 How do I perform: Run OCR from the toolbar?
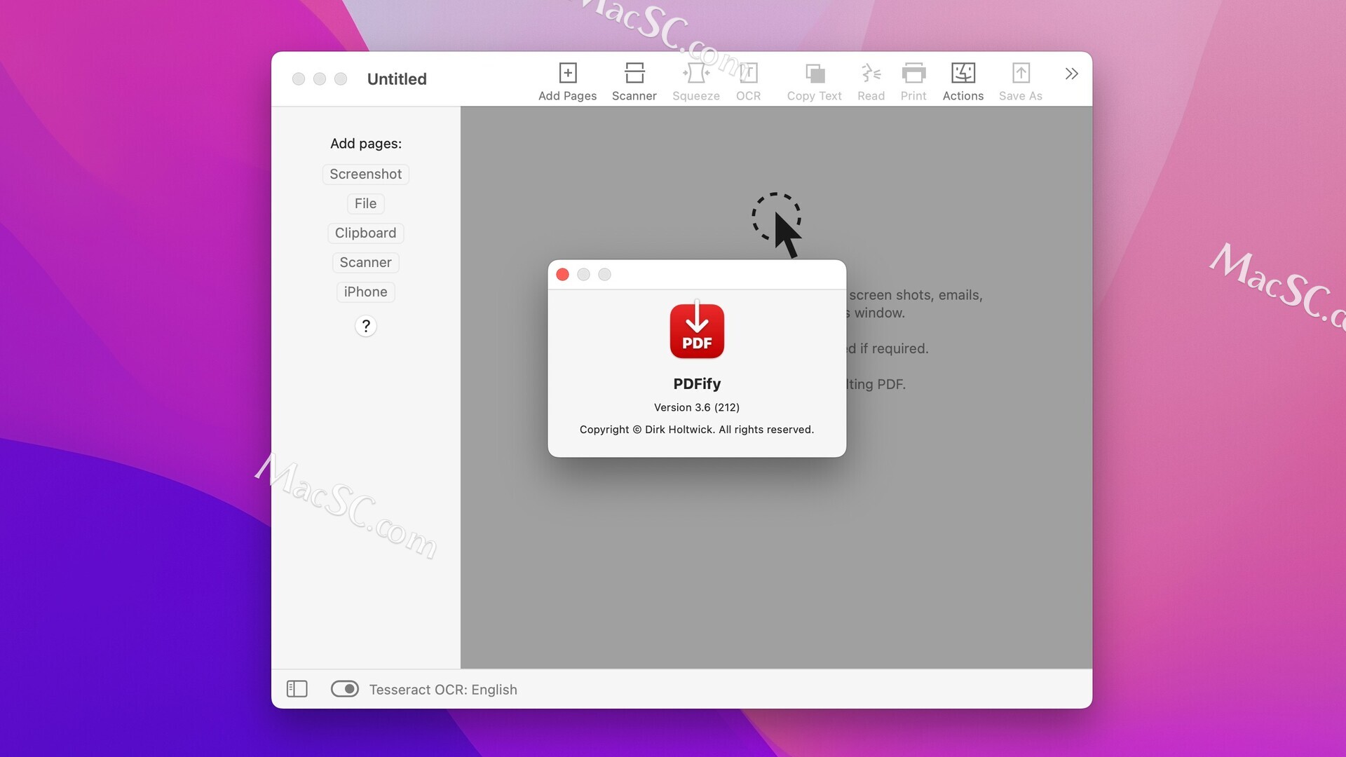coord(748,81)
